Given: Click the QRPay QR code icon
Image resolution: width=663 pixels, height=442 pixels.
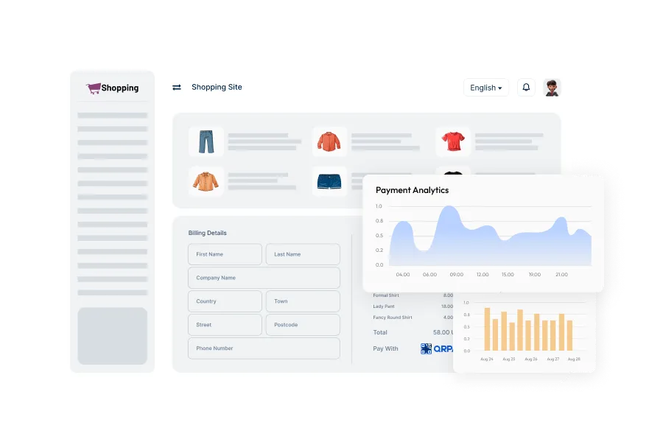Looking at the screenshot, I should (426, 348).
